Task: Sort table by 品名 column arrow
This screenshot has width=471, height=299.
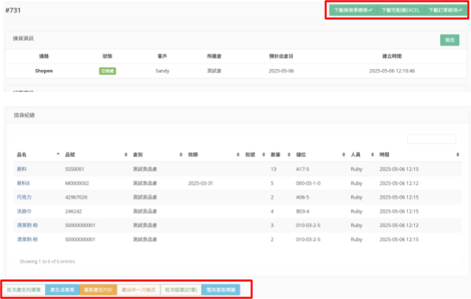Action: pos(58,154)
